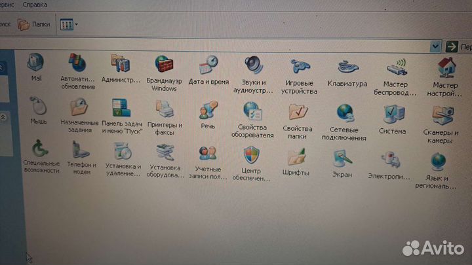472x265 pixels.
Task: Open Принтеры и факсы icon
Action: point(164,109)
